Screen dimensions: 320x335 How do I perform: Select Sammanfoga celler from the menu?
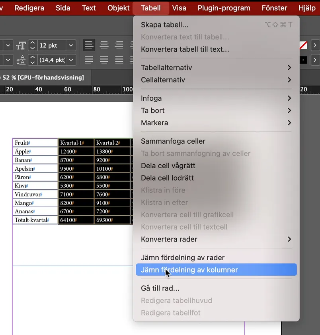[173, 141]
